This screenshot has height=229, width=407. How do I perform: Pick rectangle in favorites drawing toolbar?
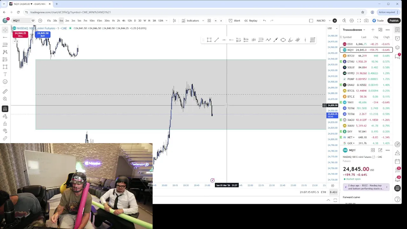click(x=209, y=40)
